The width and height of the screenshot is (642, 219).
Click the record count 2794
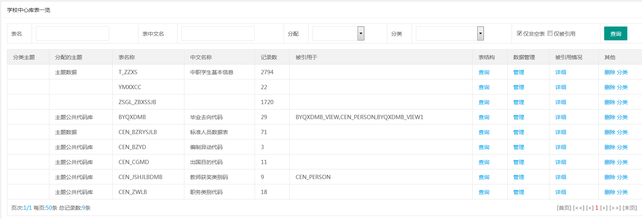pos(267,72)
